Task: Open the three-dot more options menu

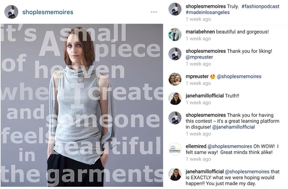Action: tap(154, 12)
